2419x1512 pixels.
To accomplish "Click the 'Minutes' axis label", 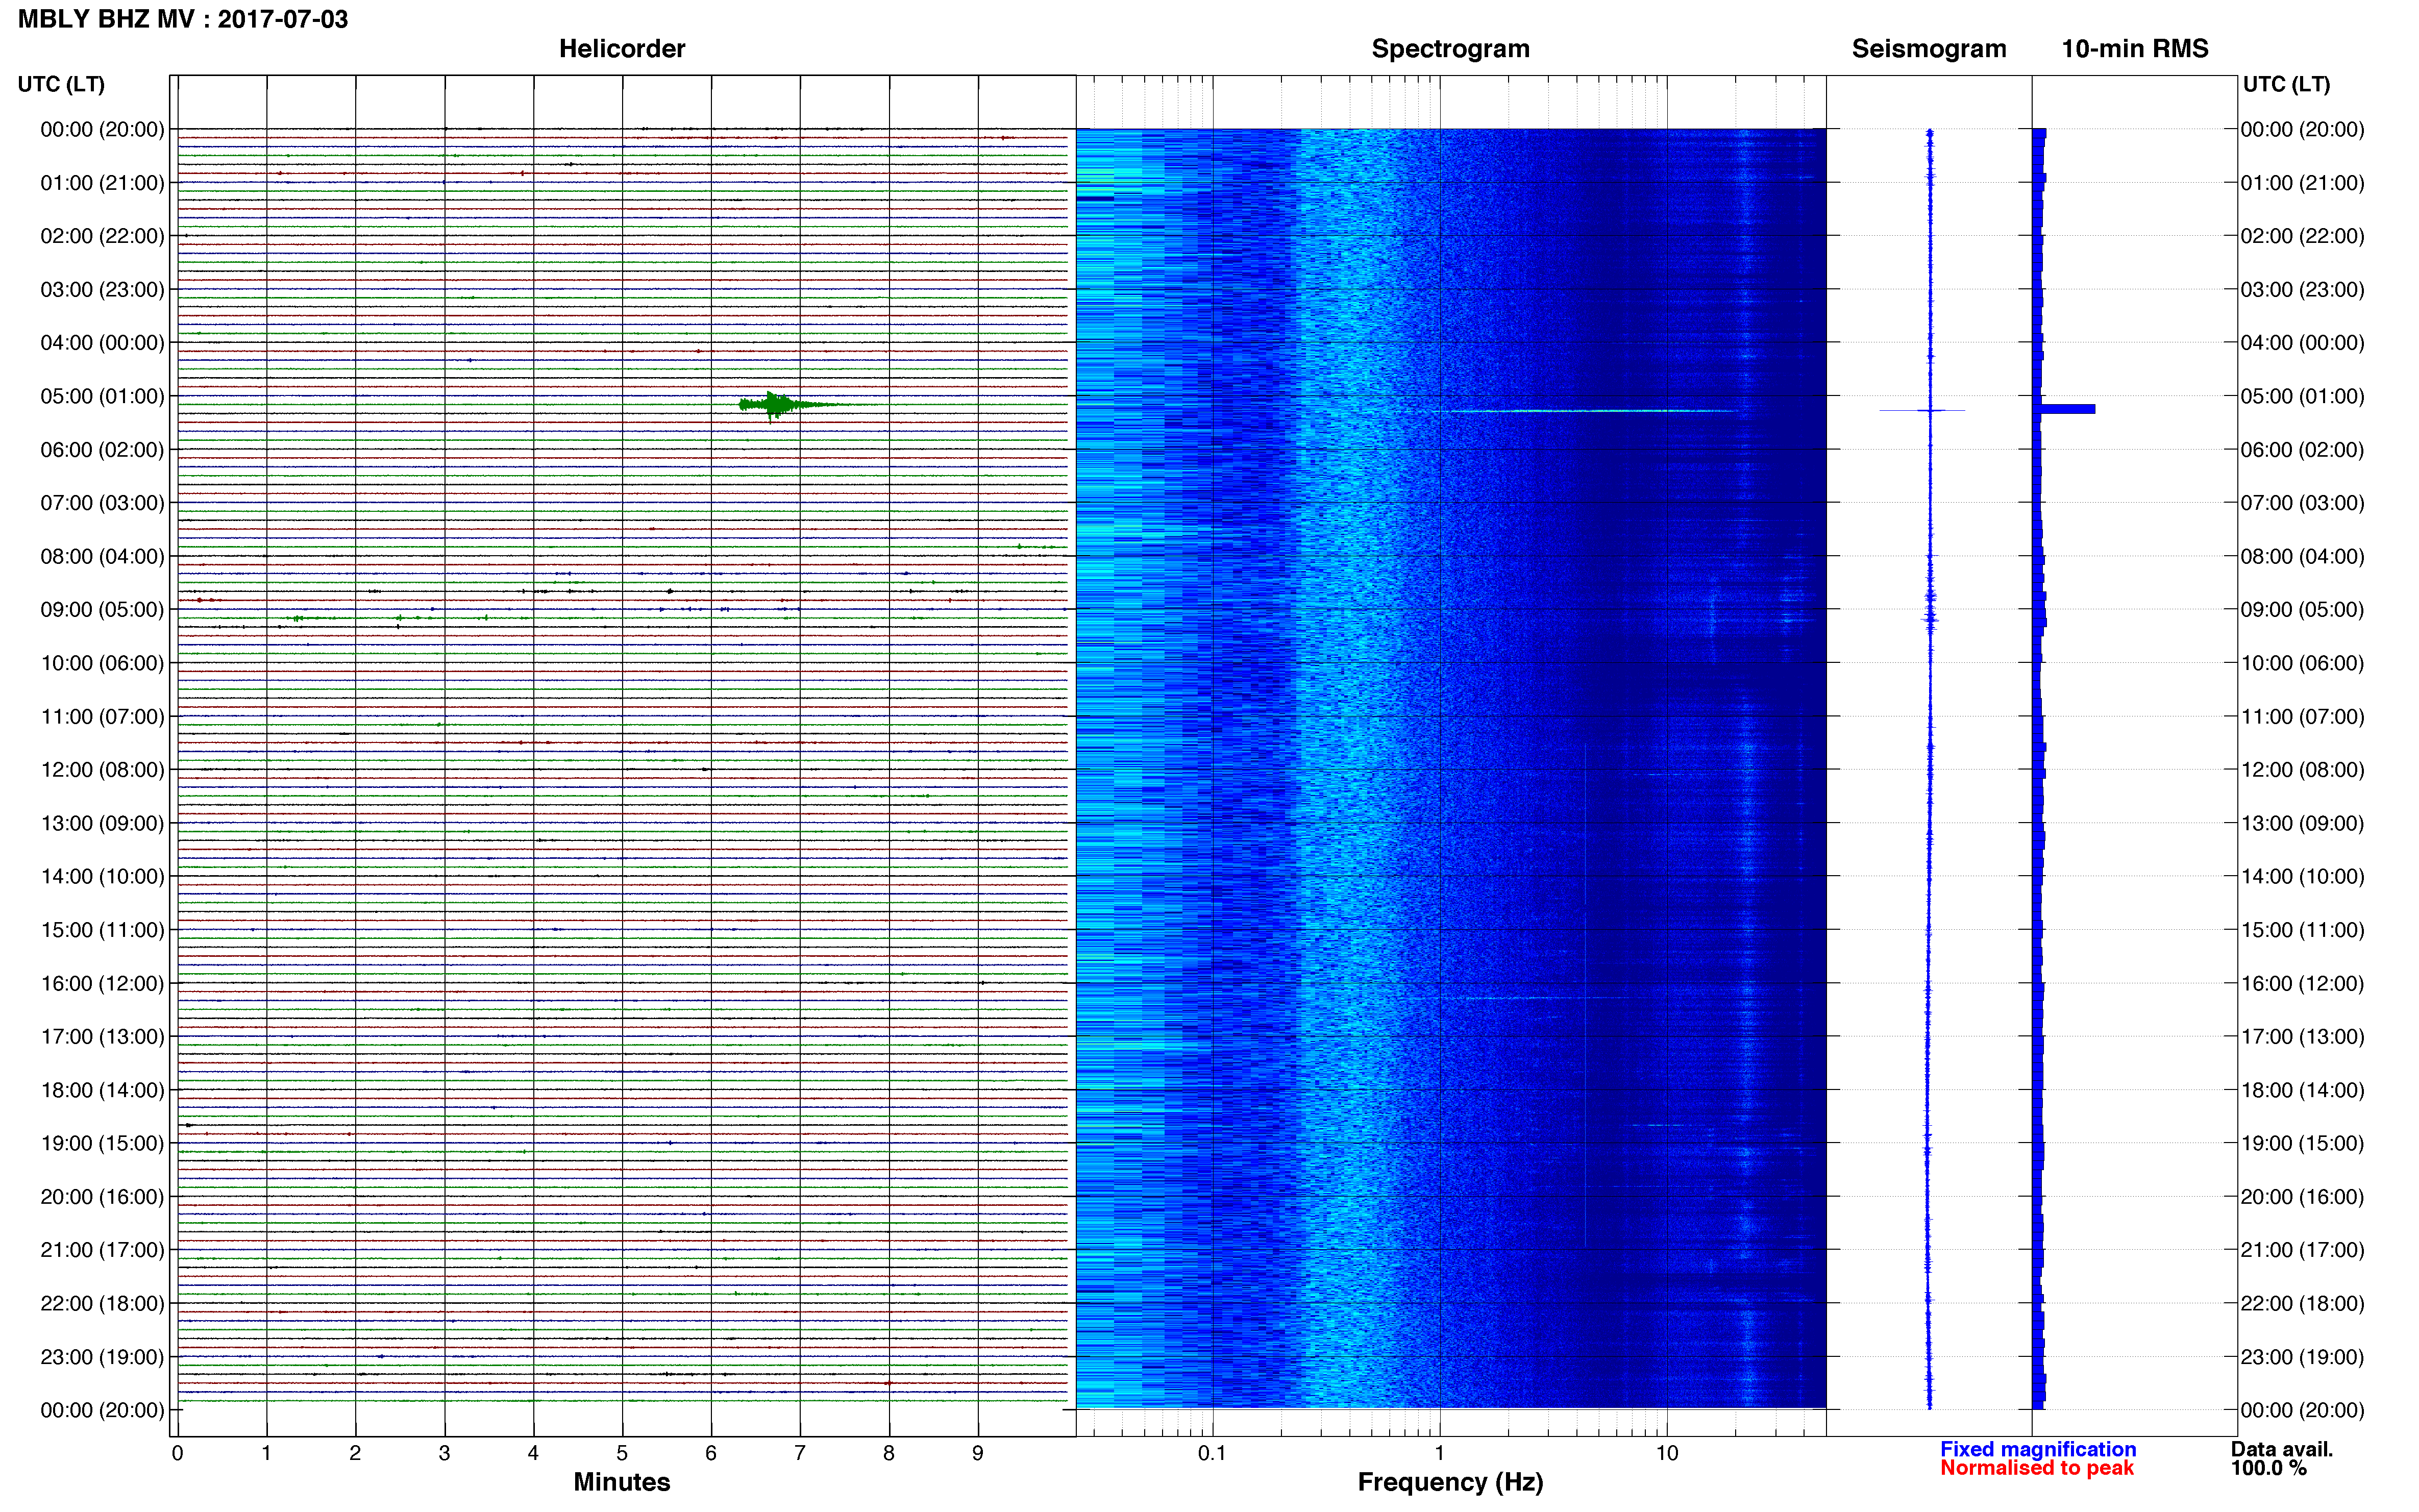I will click(622, 1482).
